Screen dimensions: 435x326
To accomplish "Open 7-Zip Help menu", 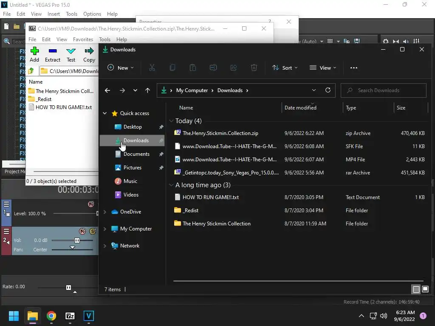I will point(121,39).
